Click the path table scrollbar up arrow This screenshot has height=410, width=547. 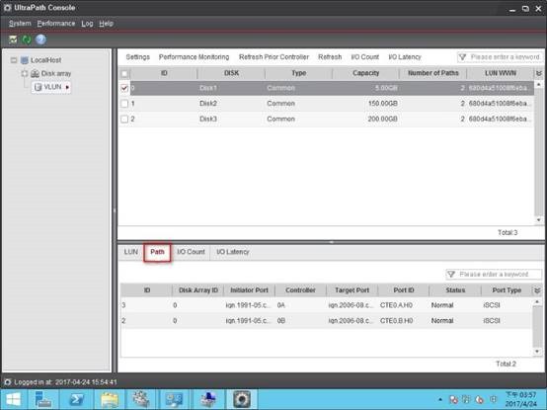537,302
